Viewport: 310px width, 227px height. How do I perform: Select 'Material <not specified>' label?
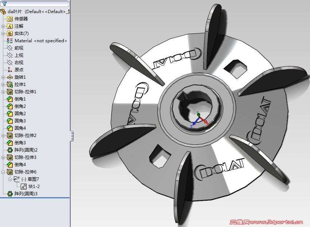(x=41, y=41)
